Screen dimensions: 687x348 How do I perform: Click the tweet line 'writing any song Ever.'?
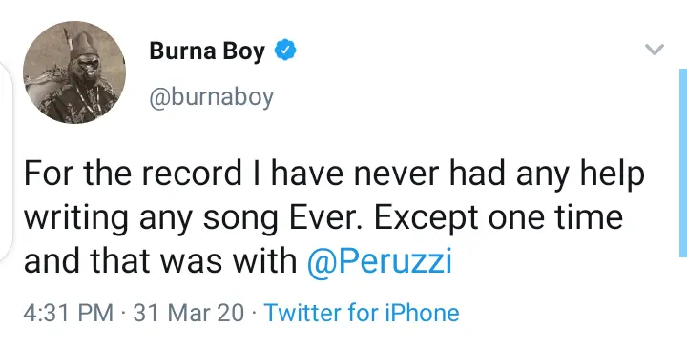coord(193,218)
